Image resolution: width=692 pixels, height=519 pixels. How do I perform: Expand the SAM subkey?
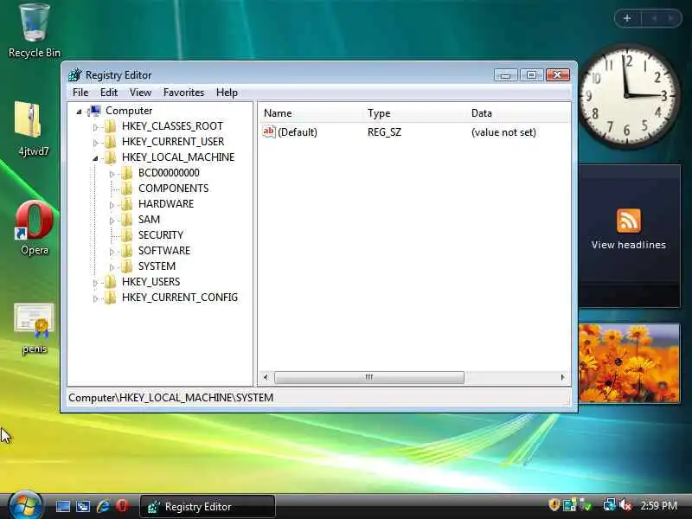point(112,221)
